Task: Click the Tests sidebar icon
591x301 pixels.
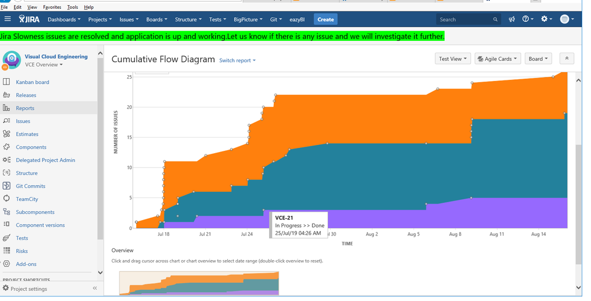Action: pyautogui.click(x=7, y=238)
